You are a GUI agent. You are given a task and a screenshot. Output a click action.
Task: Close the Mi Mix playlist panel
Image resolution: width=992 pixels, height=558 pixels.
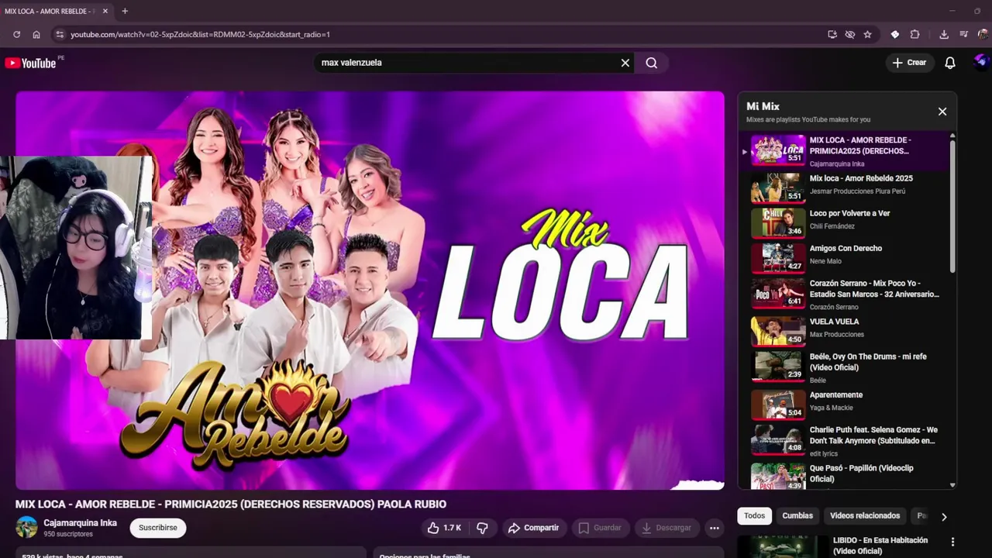[x=942, y=112]
